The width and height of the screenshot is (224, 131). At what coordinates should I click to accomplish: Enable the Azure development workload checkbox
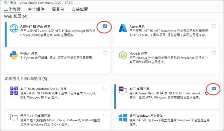click(x=214, y=26)
